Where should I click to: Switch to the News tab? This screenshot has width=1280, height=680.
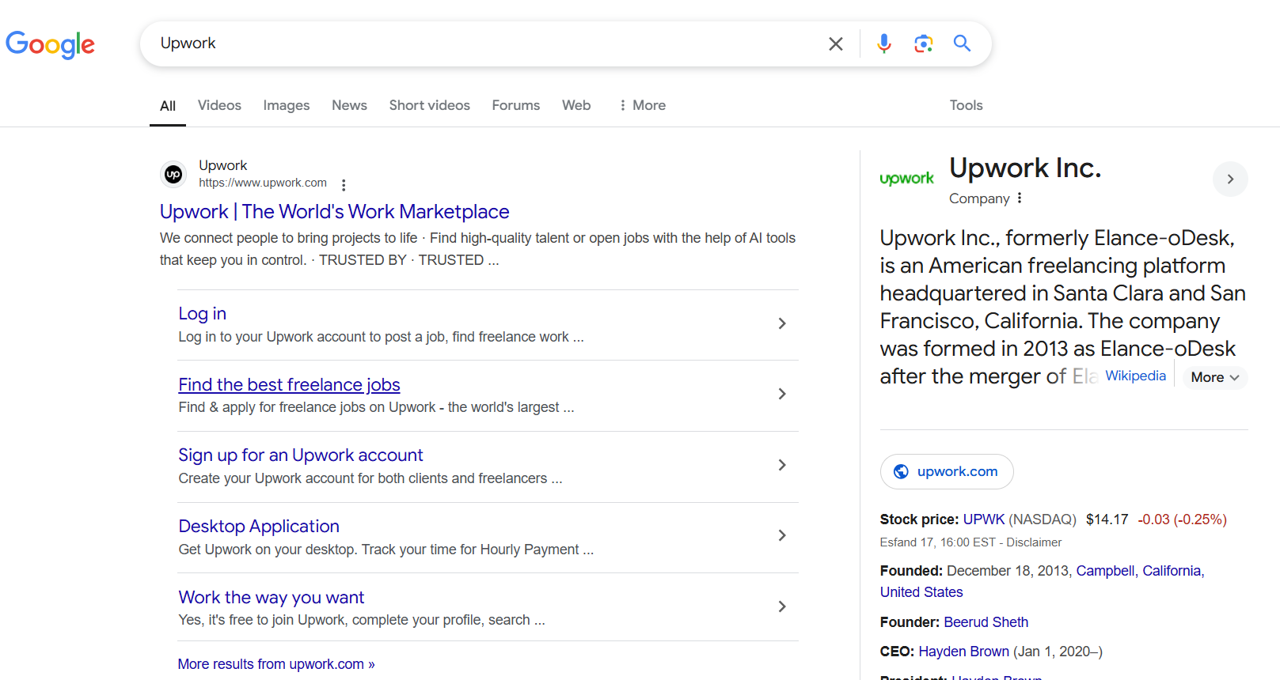[x=349, y=105]
